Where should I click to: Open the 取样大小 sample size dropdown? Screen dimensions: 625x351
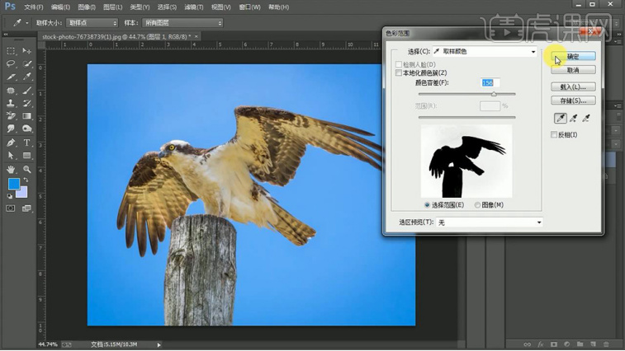pyautogui.click(x=92, y=23)
